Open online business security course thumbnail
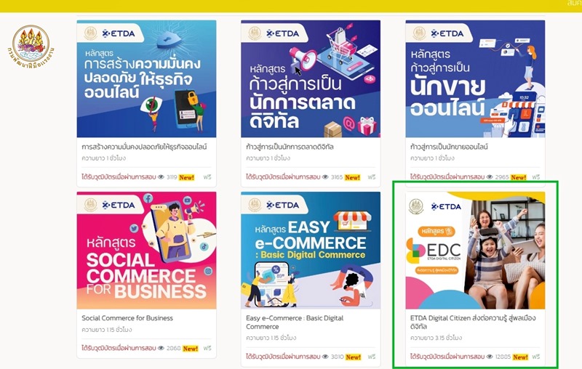Screen dimensions: 582x369 tap(146, 78)
